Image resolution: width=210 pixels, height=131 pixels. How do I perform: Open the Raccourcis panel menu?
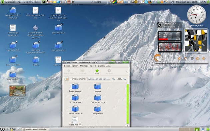pyautogui.click(x=23, y=2)
